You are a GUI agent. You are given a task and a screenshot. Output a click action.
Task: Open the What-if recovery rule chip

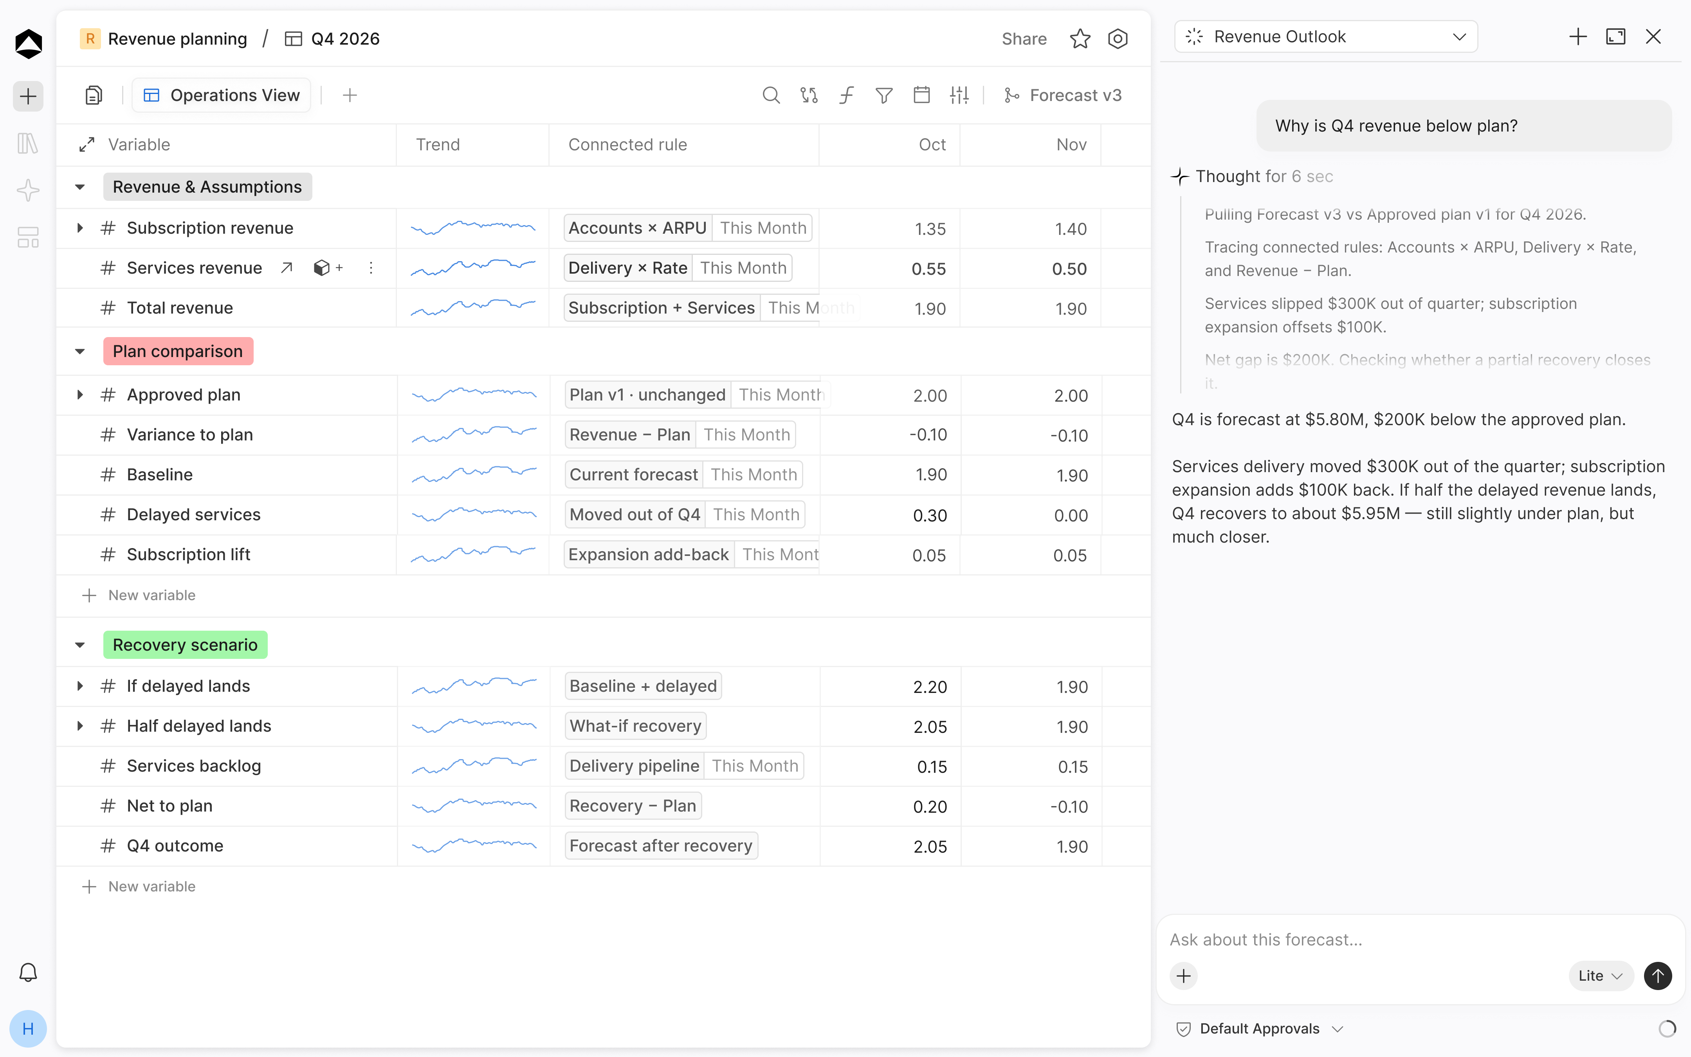[x=635, y=726]
